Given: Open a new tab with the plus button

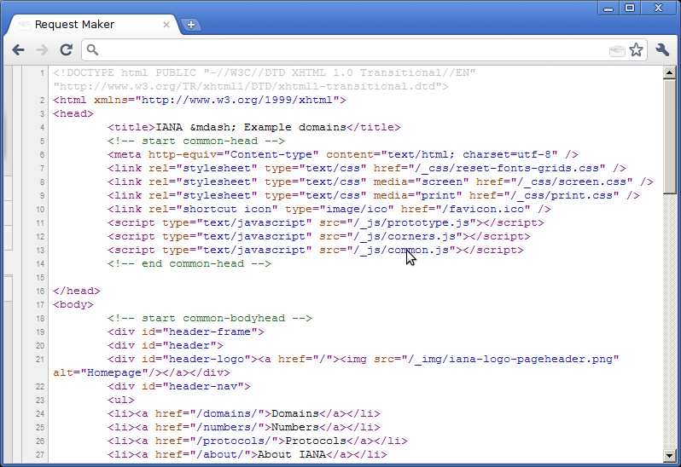Looking at the screenshot, I should coord(190,25).
